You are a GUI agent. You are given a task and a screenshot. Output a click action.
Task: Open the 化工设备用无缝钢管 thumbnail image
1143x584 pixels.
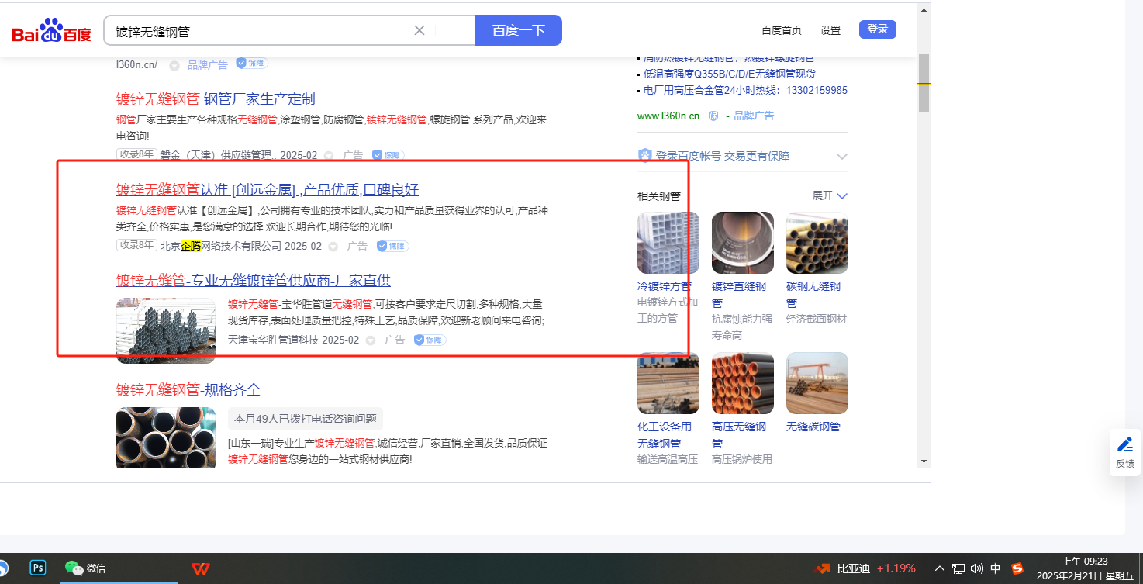pyautogui.click(x=668, y=383)
